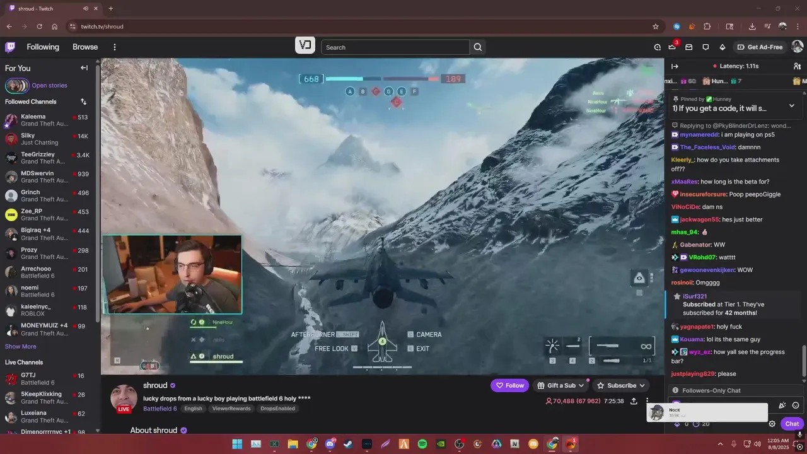Collapse the For You sidebar
807x454 pixels.
click(84, 68)
